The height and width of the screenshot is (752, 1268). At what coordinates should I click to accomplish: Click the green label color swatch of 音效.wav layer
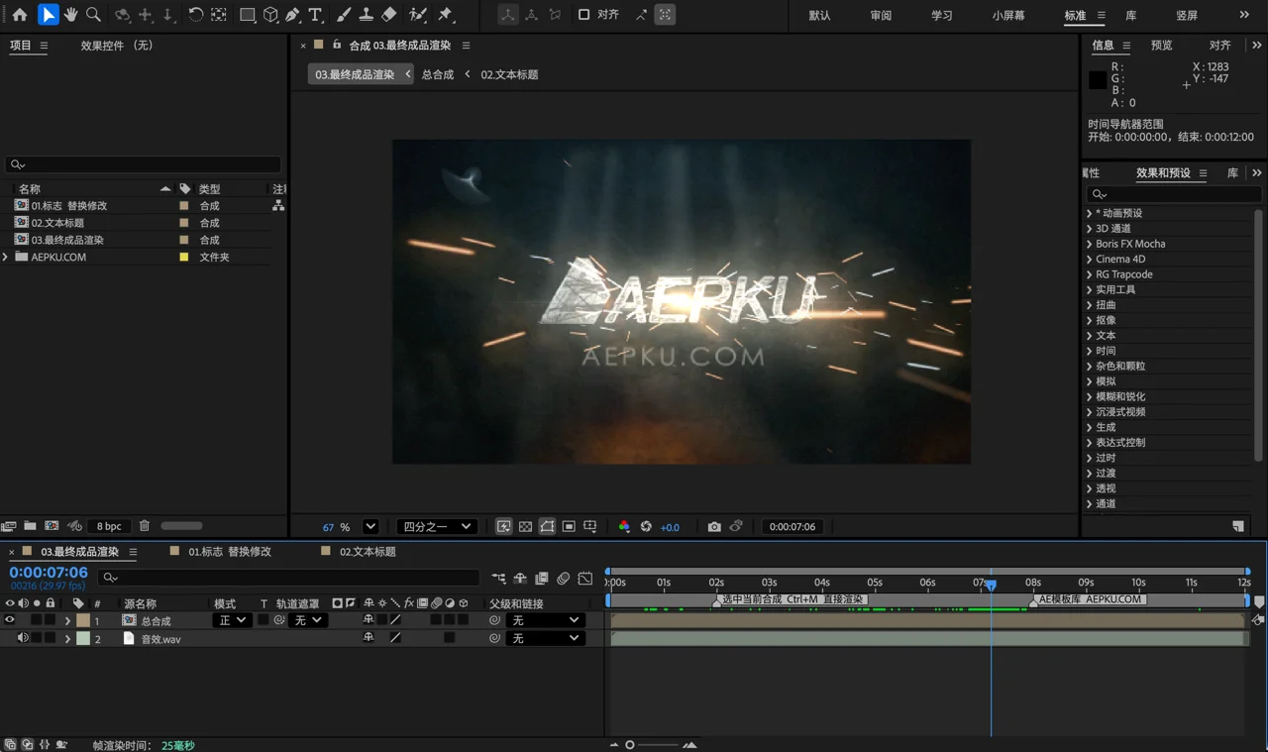click(83, 639)
